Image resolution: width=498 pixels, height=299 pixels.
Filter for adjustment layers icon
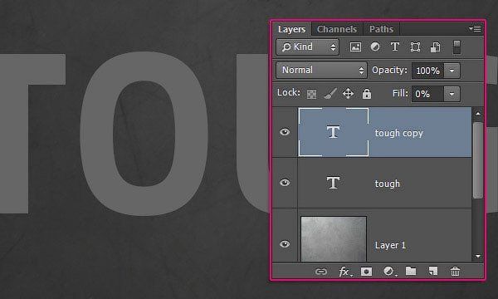[x=375, y=47]
